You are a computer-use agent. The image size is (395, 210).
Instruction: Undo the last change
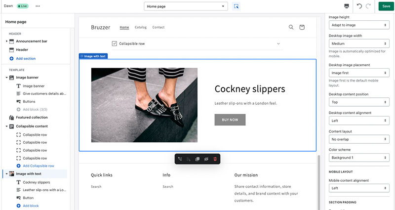[359, 6]
